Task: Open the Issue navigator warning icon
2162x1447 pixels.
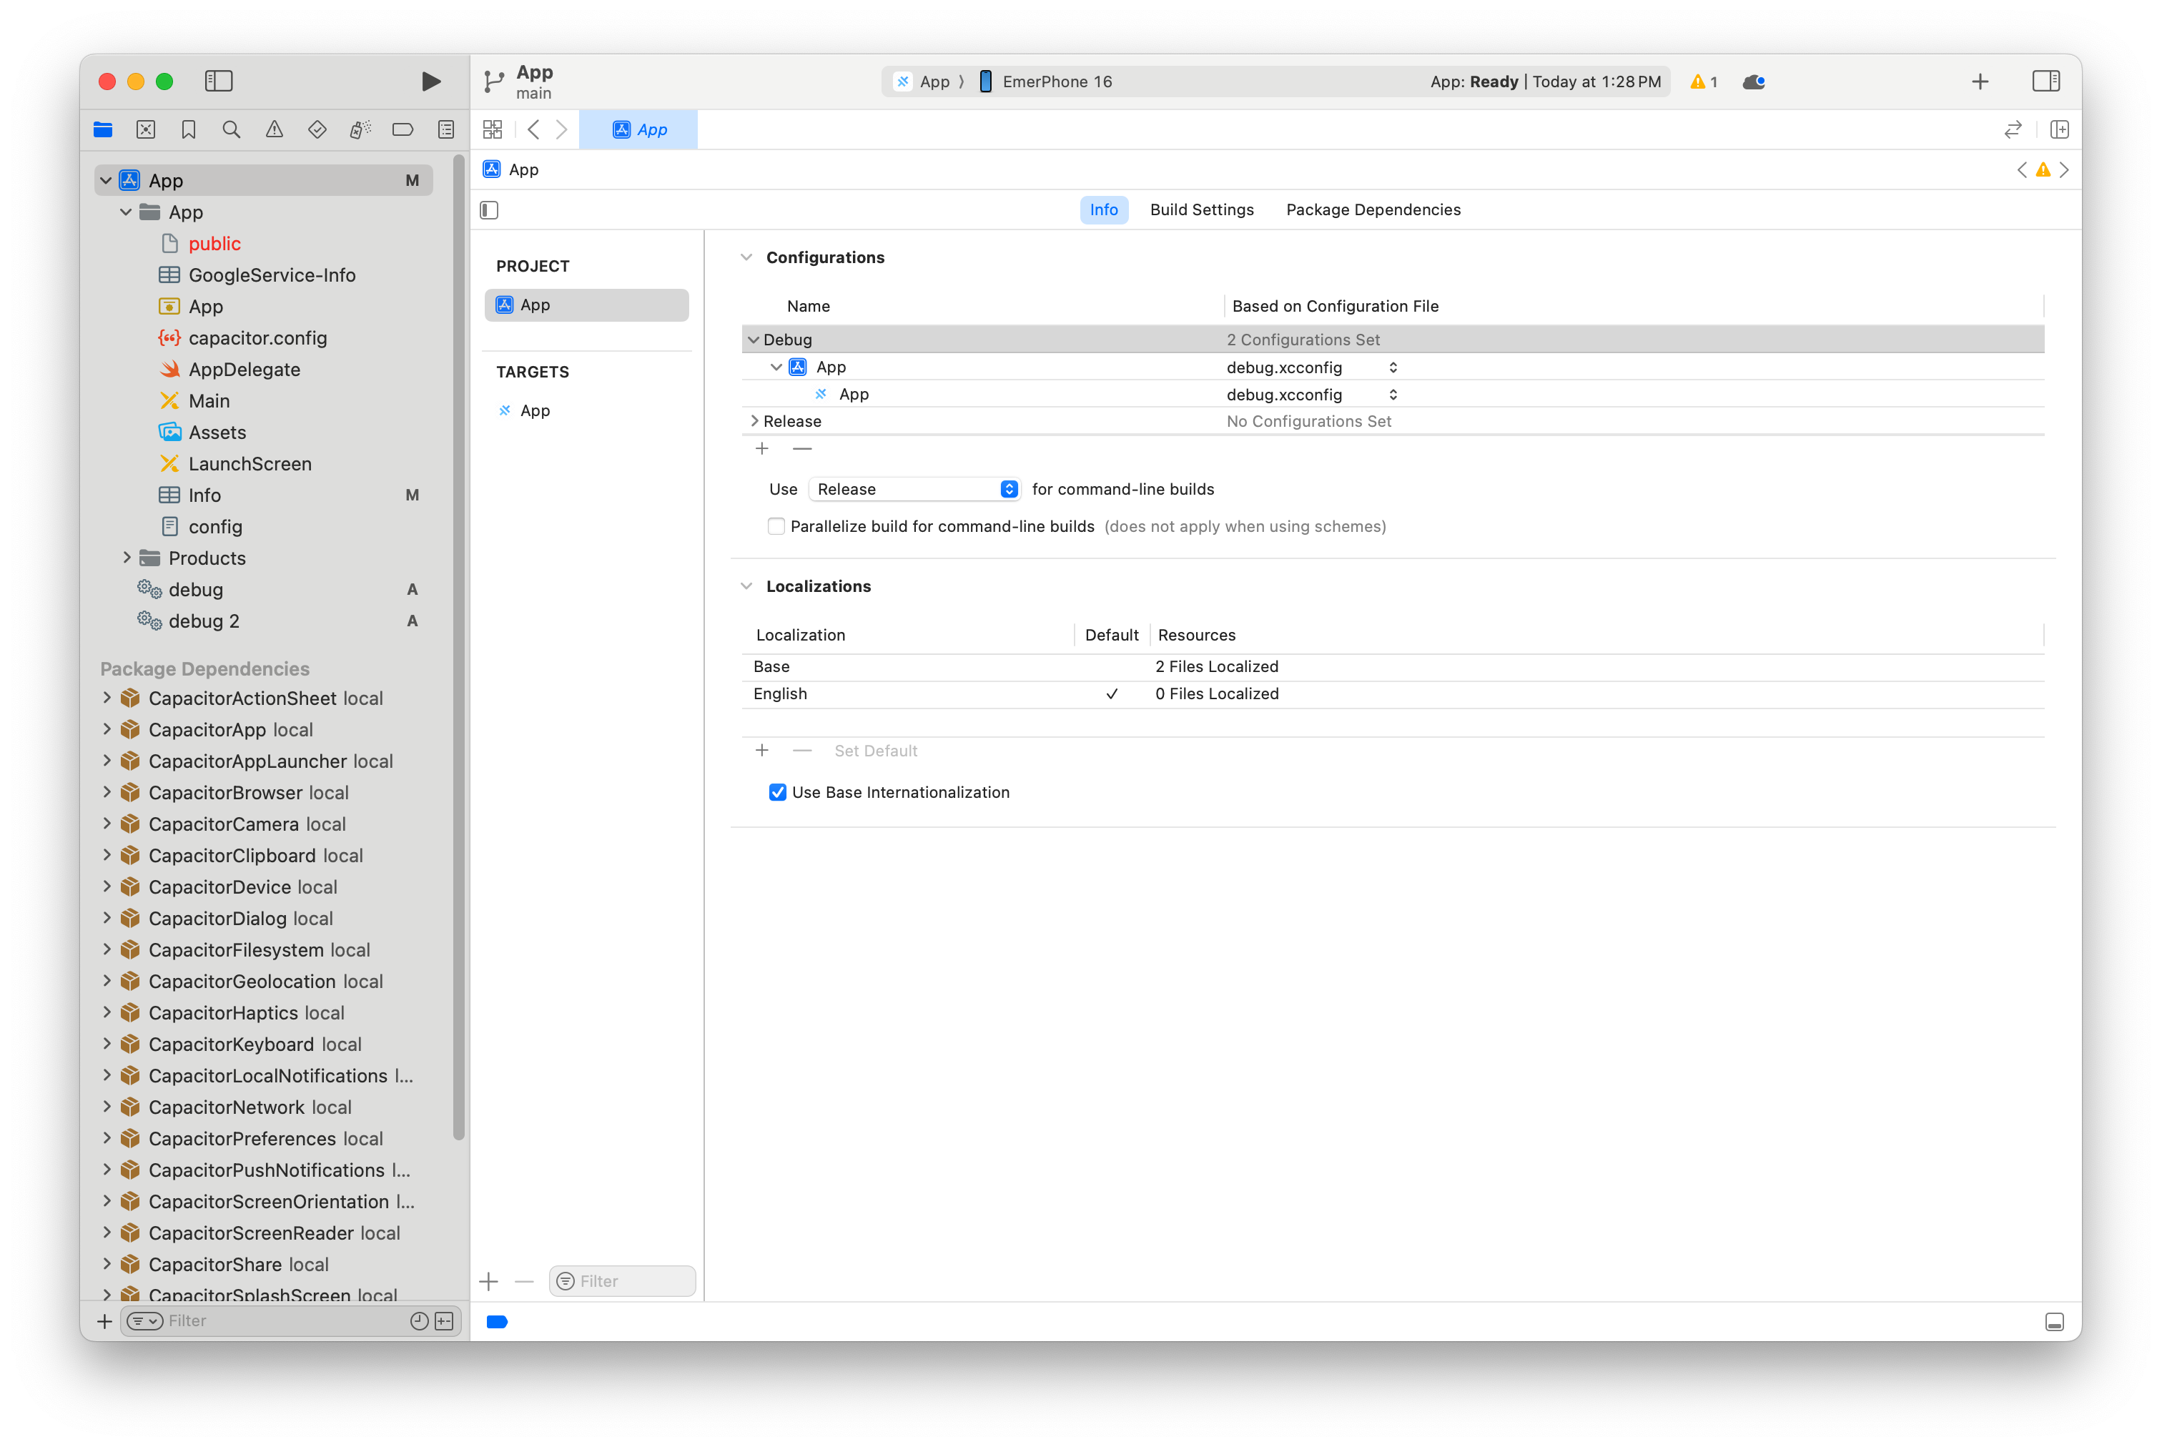Action: click(x=274, y=129)
